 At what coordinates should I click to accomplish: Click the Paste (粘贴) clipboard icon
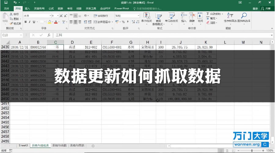pos(5,16)
